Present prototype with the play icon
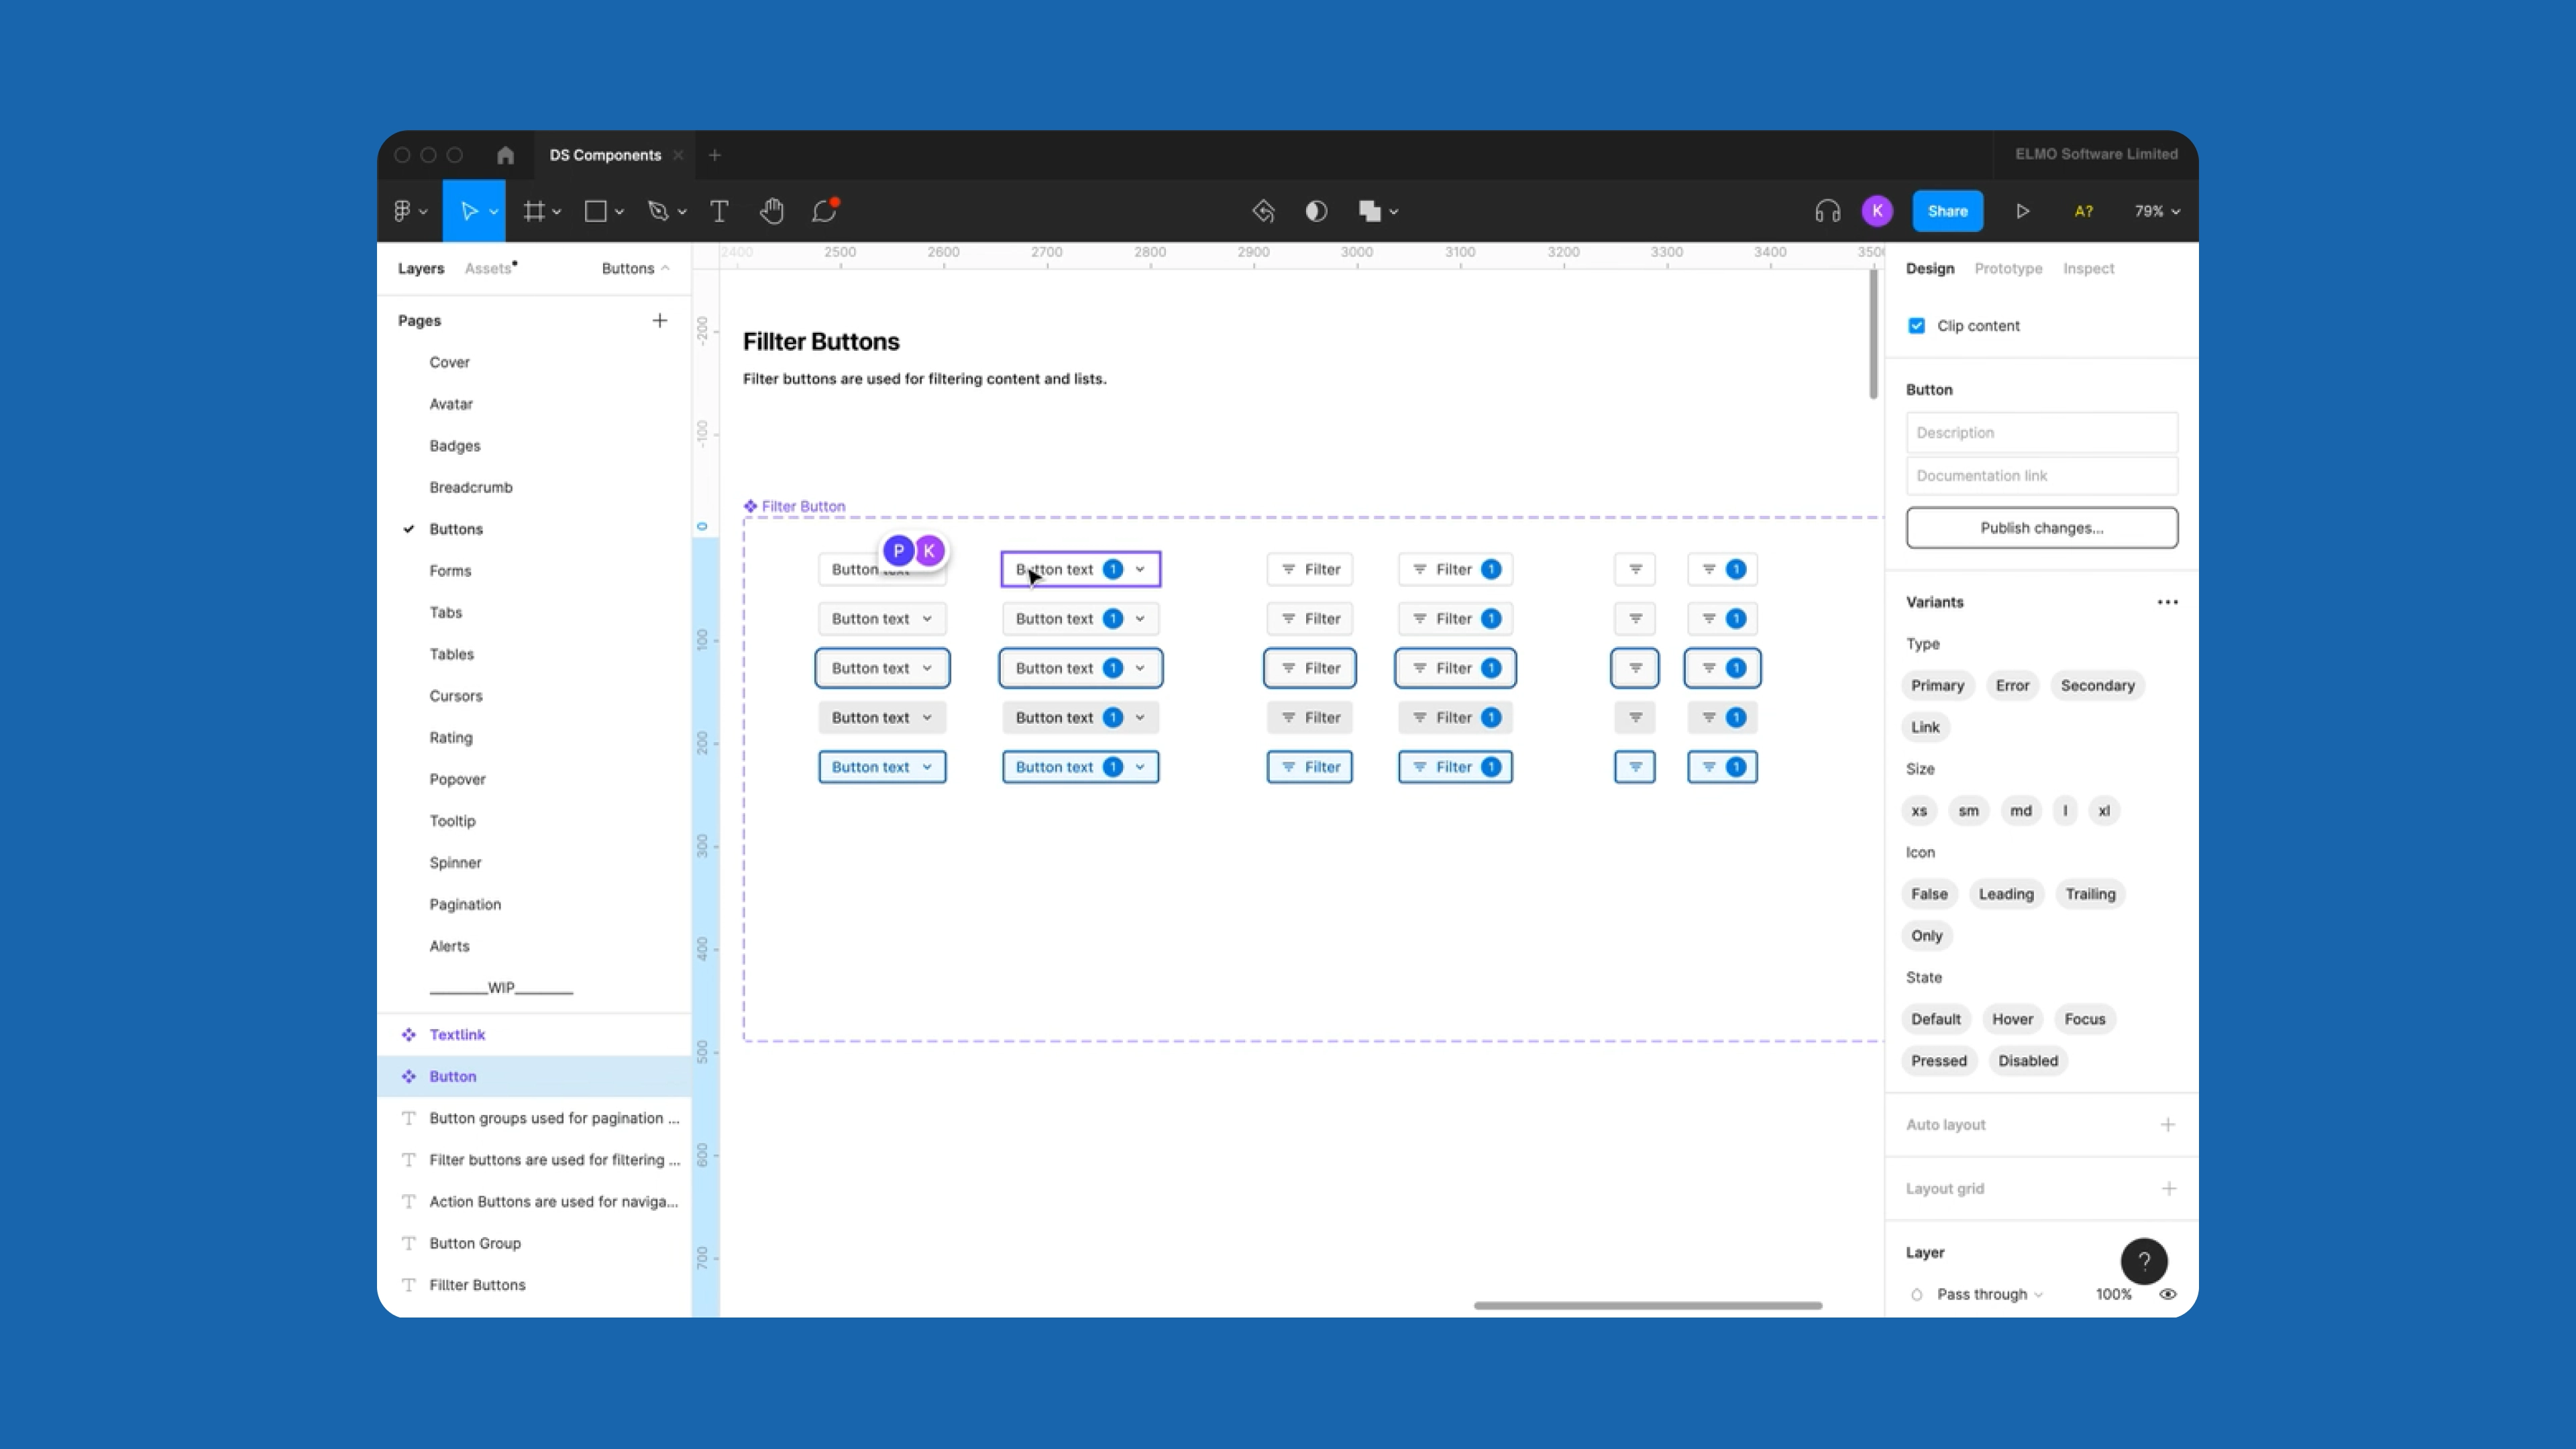The height and width of the screenshot is (1449, 2576). click(x=2022, y=211)
